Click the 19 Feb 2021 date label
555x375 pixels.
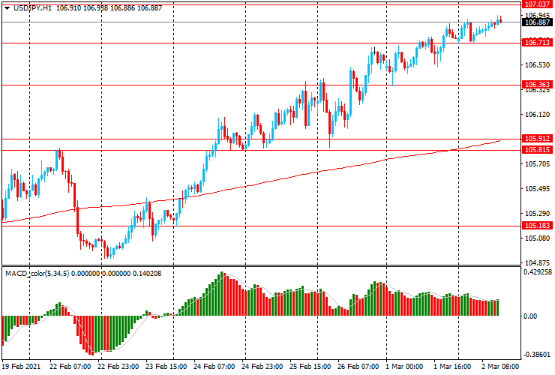click(x=21, y=367)
